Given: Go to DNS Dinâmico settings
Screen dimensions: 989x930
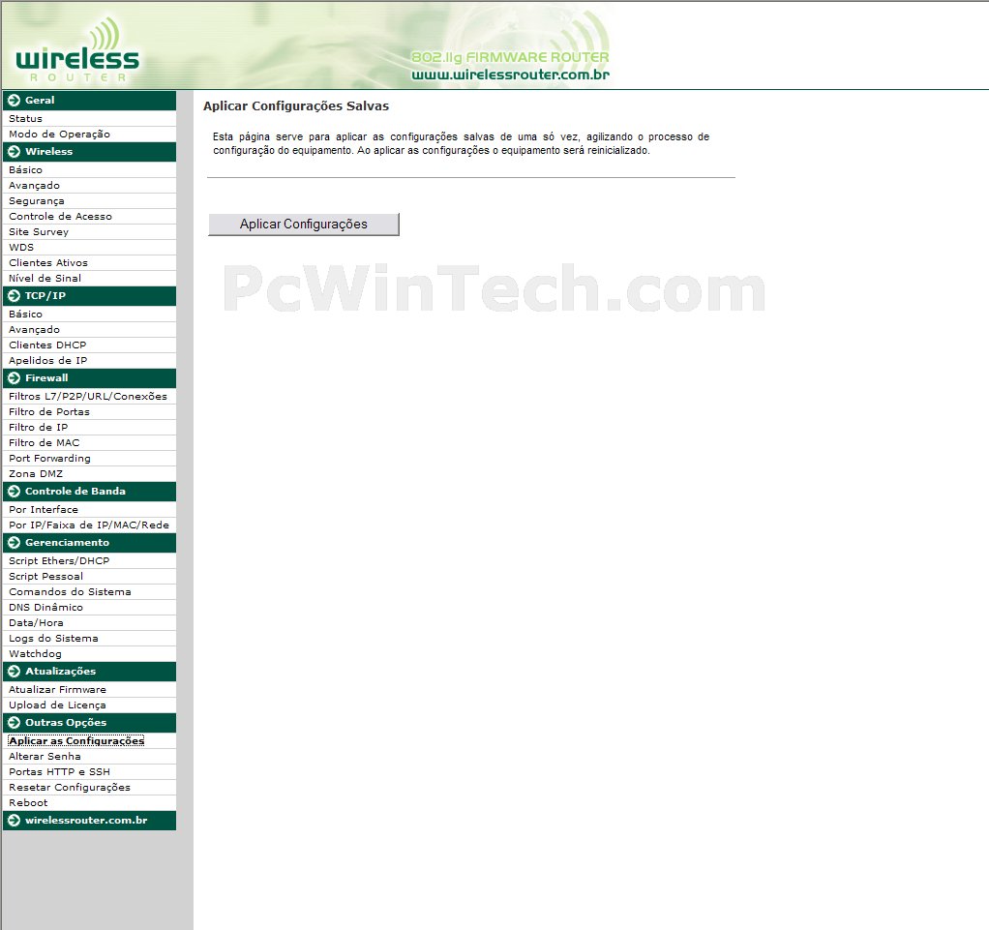Looking at the screenshot, I should 46,608.
